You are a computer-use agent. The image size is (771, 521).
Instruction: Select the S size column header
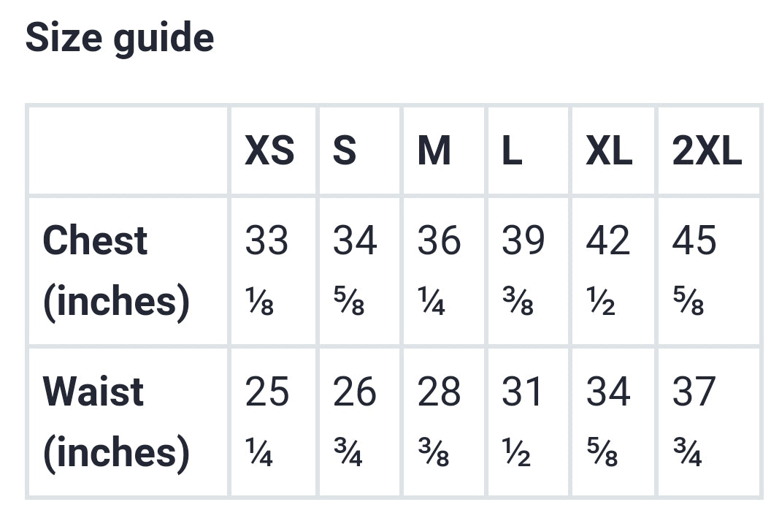pyautogui.click(x=345, y=151)
